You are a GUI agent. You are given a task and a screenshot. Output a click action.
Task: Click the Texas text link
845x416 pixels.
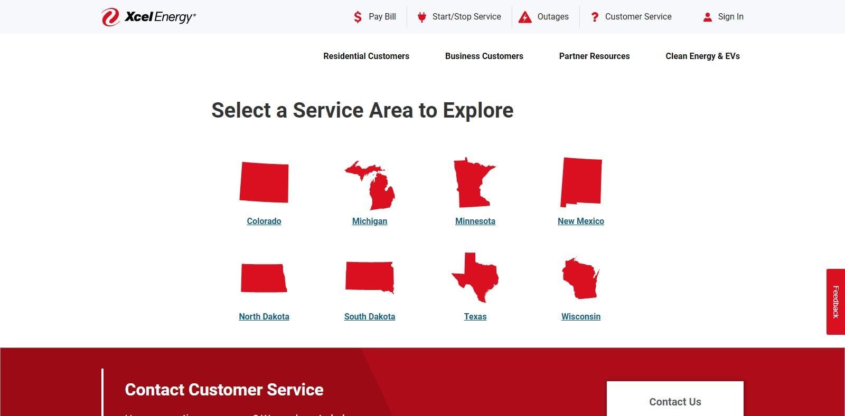click(x=475, y=316)
